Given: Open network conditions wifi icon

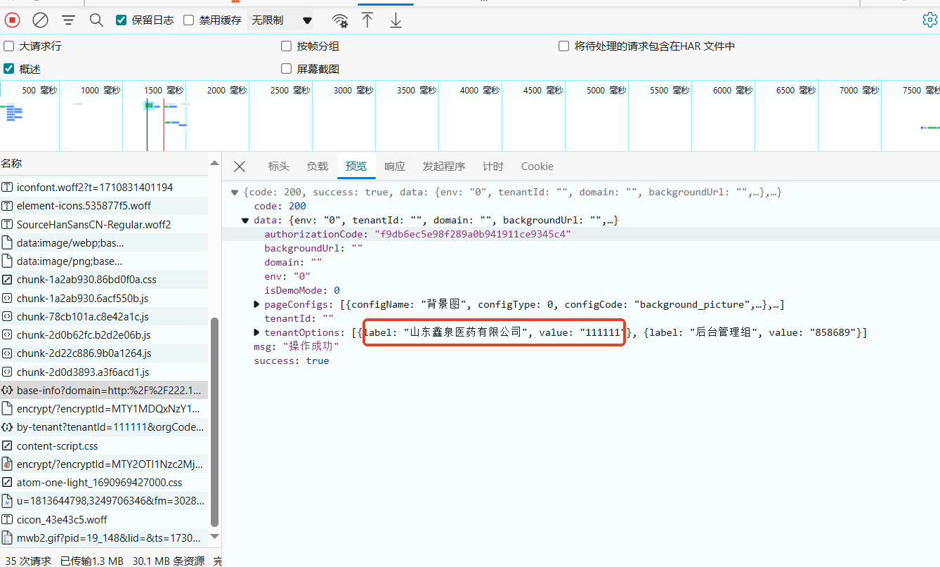Looking at the screenshot, I should pos(340,20).
